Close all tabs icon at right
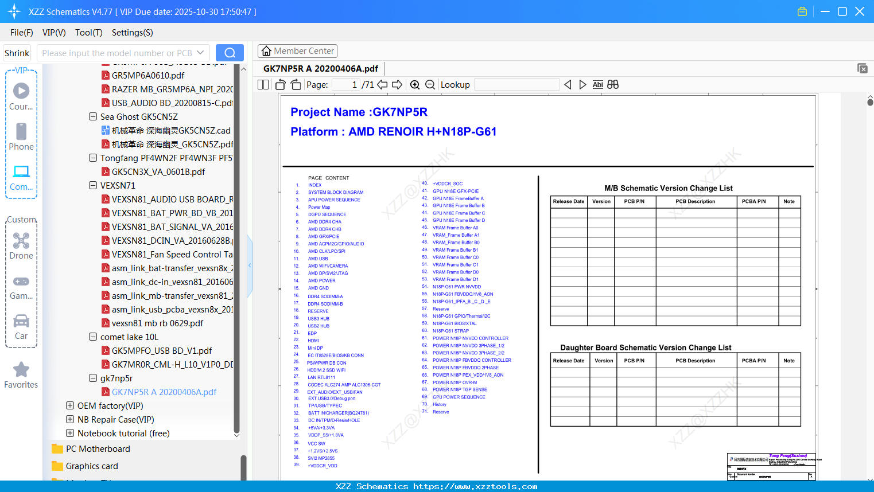The height and width of the screenshot is (492, 874). [x=863, y=68]
